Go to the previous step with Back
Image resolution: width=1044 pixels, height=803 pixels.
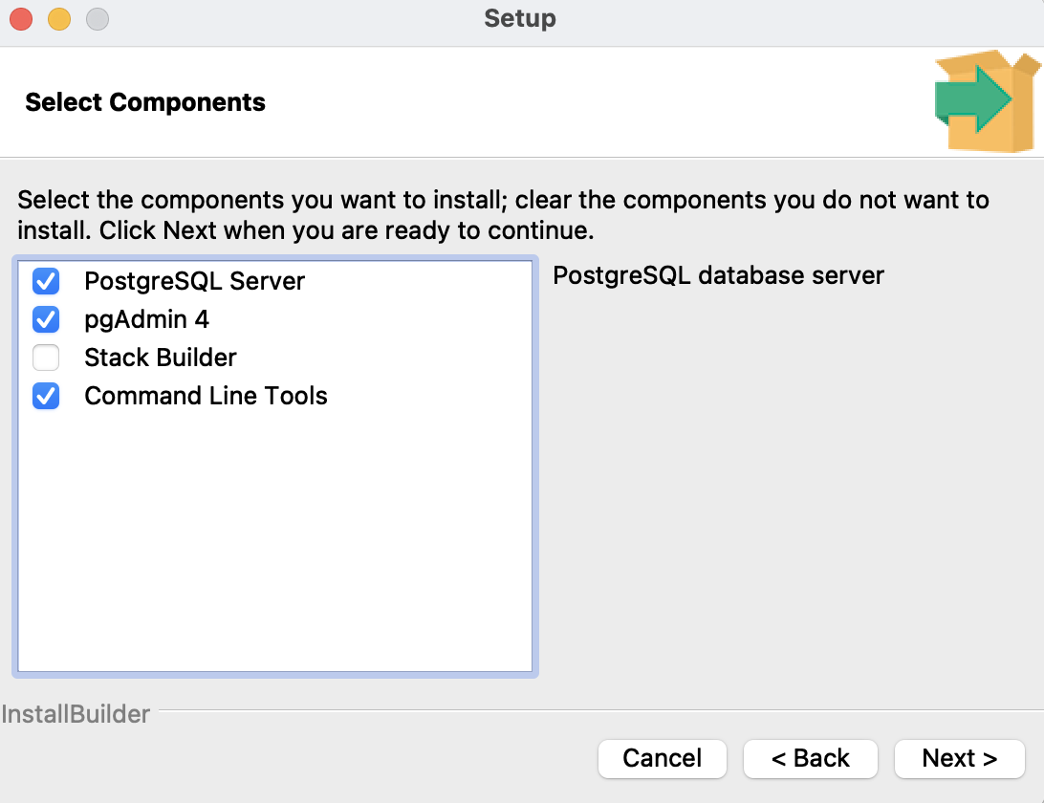(x=811, y=758)
